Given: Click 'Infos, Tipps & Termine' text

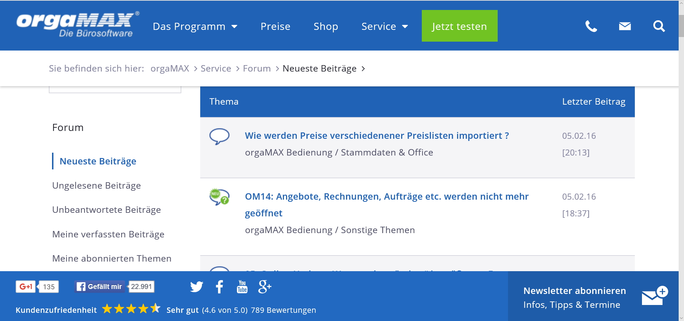Looking at the screenshot, I should click(x=572, y=305).
